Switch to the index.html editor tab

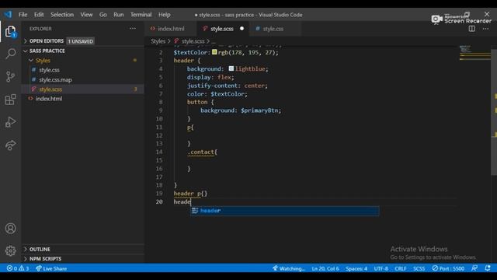(x=171, y=29)
